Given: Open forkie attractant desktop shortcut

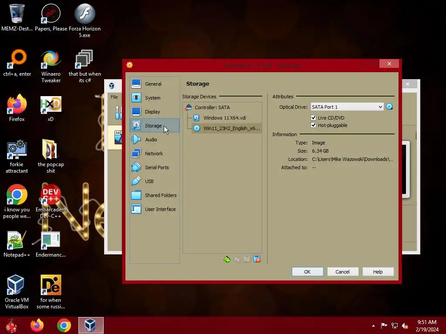Looking at the screenshot, I should [x=17, y=157].
